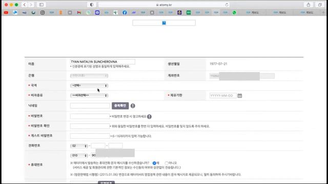Open the orange pinned tab icon

point(60,12)
